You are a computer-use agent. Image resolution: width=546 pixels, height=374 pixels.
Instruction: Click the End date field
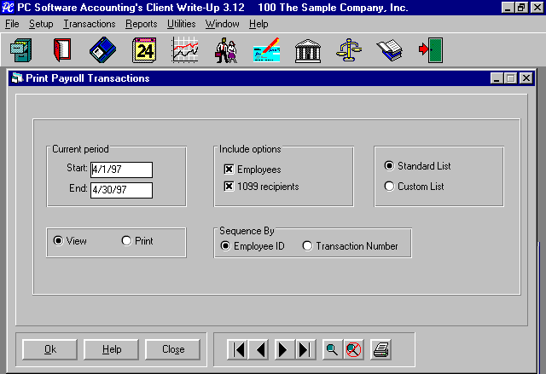[121, 190]
